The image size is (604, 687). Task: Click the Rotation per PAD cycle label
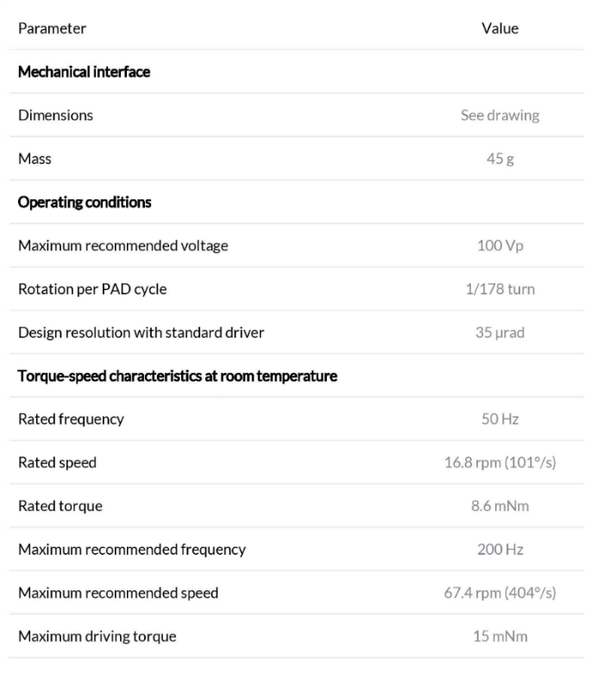click(92, 289)
